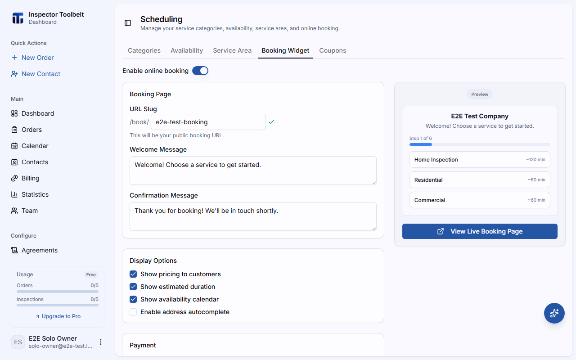Click the Payment section heading
The height and width of the screenshot is (360, 576).
[143, 345]
